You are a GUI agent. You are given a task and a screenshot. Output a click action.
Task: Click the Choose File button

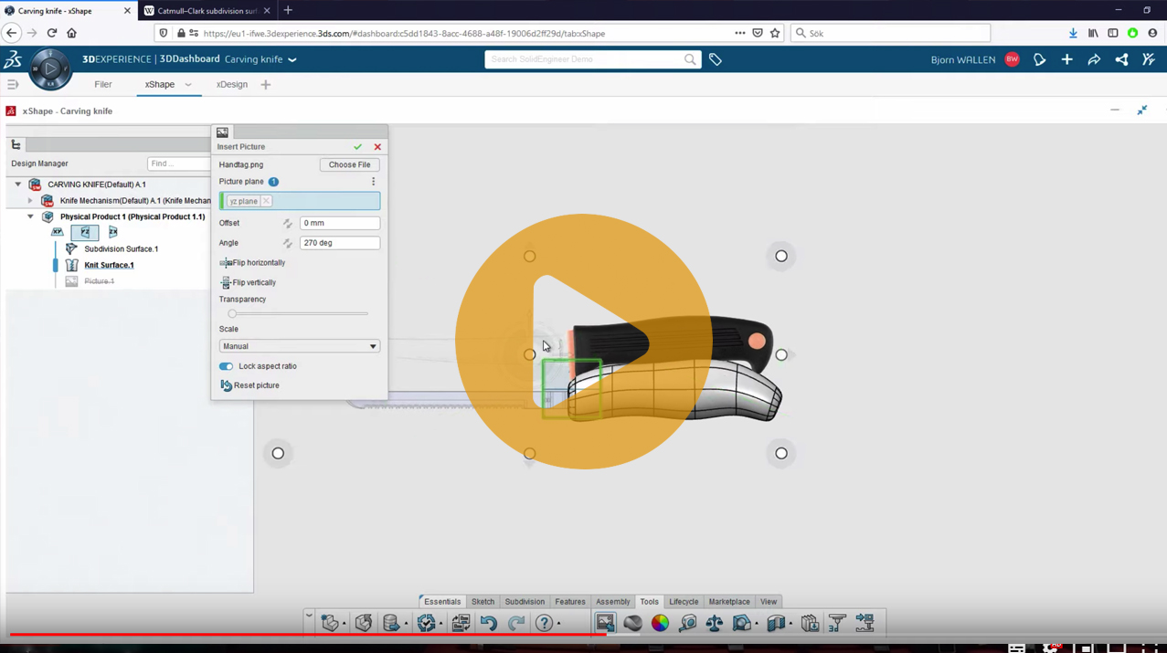coord(349,165)
